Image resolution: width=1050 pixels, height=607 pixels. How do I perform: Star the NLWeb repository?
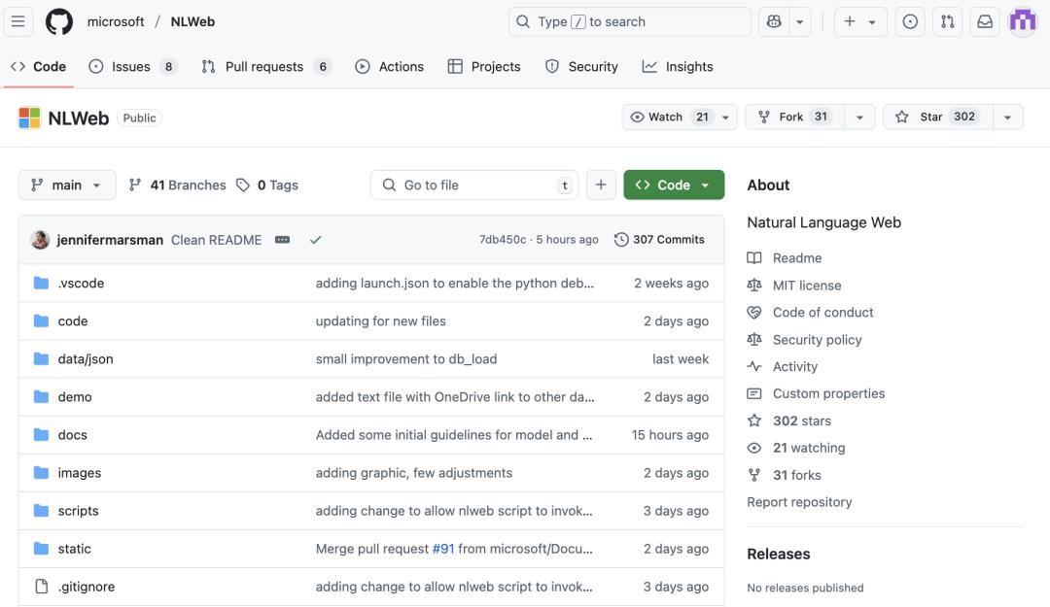tap(938, 118)
